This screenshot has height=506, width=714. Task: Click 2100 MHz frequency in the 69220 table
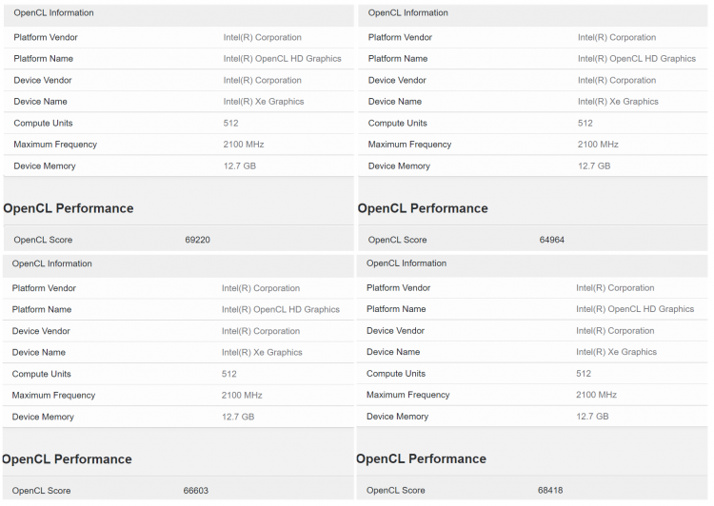coord(243,145)
